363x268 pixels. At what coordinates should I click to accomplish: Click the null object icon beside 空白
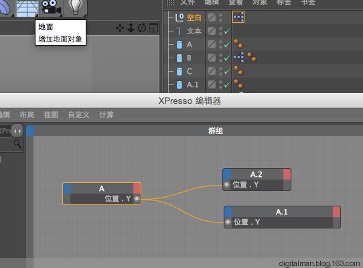pyautogui.click(x=179, y=17)
